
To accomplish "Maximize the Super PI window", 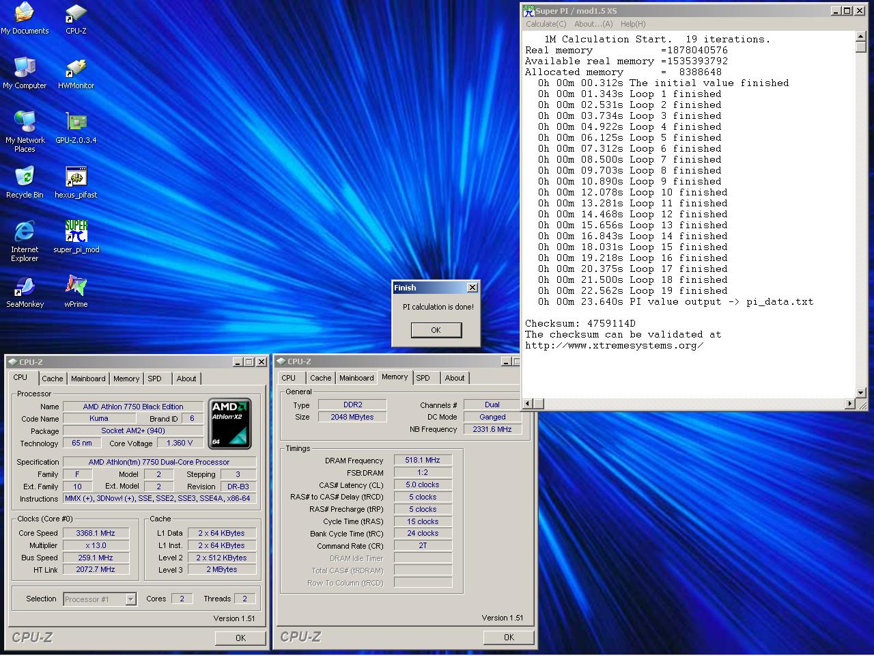I will [x=847, y=10].
